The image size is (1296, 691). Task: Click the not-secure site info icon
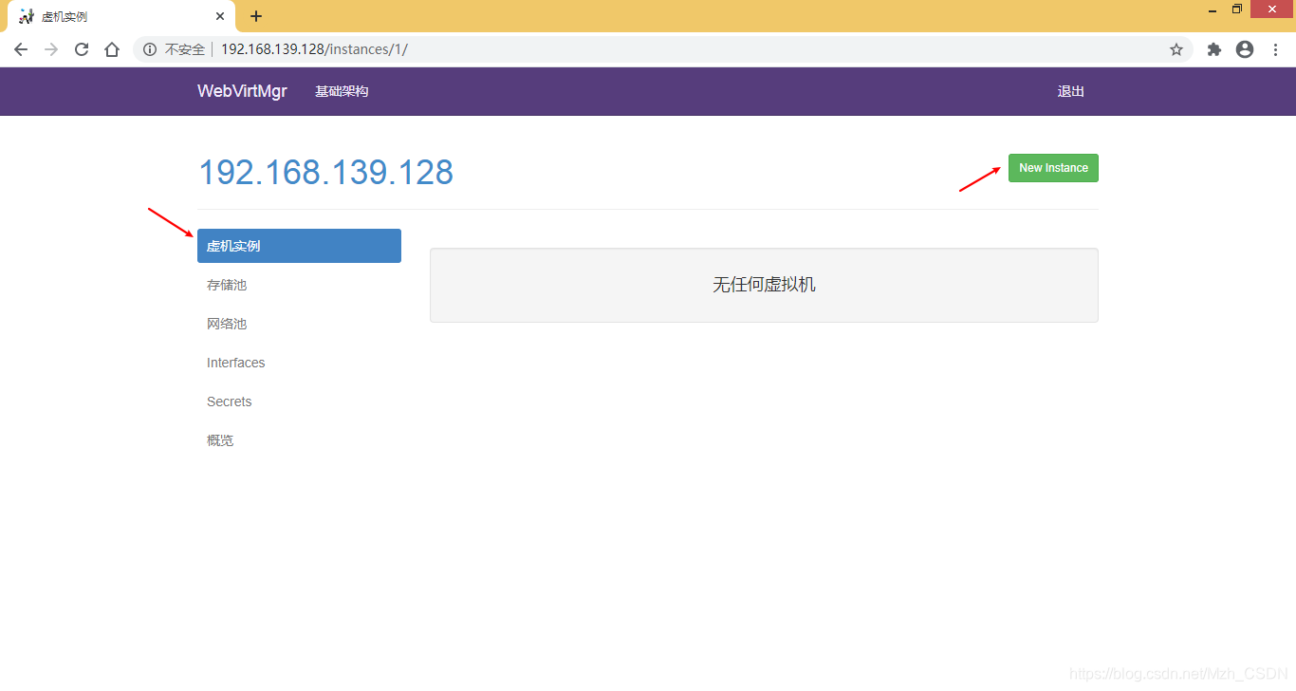(149, 49)
